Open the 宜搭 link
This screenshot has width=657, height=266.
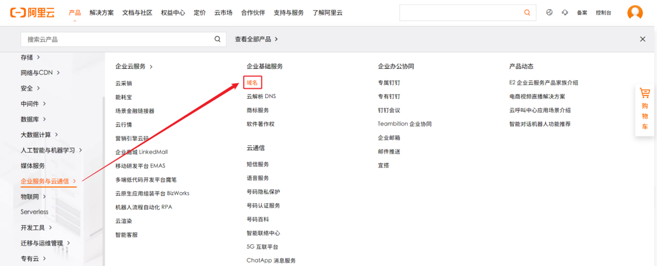coord(383,165)
